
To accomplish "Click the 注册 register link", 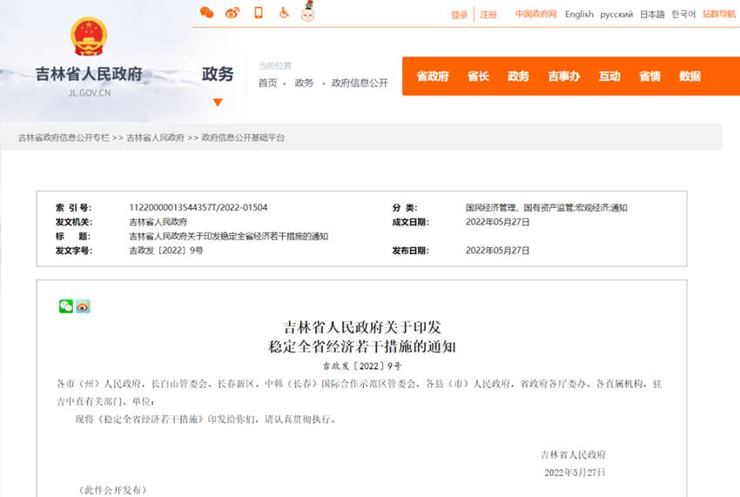I will pos(488,15).
